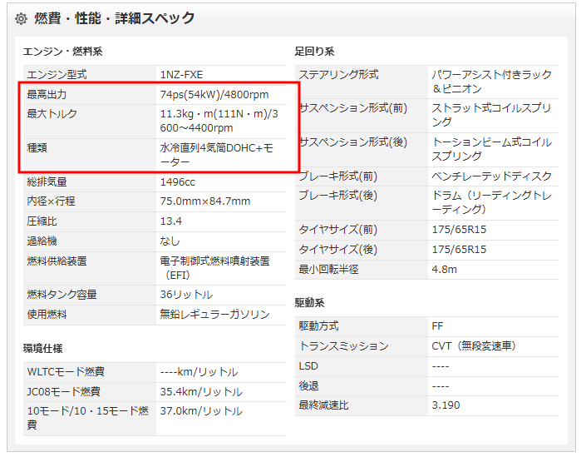This screenshot has height=457, width=581.
Task: Select the 燃料タンク容量 value 36リットル
Action: [x=186, y=295]
